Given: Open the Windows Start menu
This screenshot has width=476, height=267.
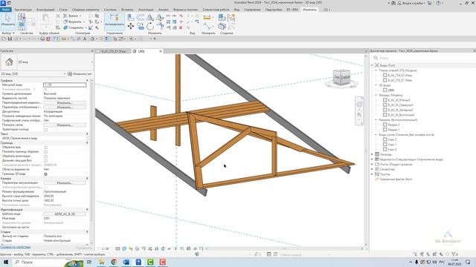Looking at the screenshot, I should pos(5,262).
